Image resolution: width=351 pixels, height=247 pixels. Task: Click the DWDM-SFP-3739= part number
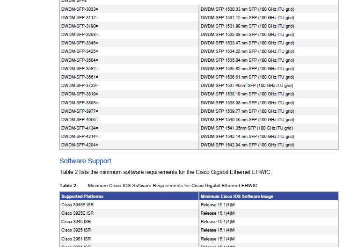click(x=80, y=86)
